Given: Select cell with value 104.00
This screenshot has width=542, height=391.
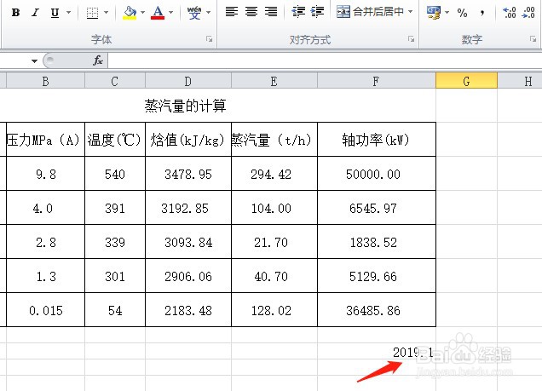Looking at the screenshot, I should click(274, 208).
